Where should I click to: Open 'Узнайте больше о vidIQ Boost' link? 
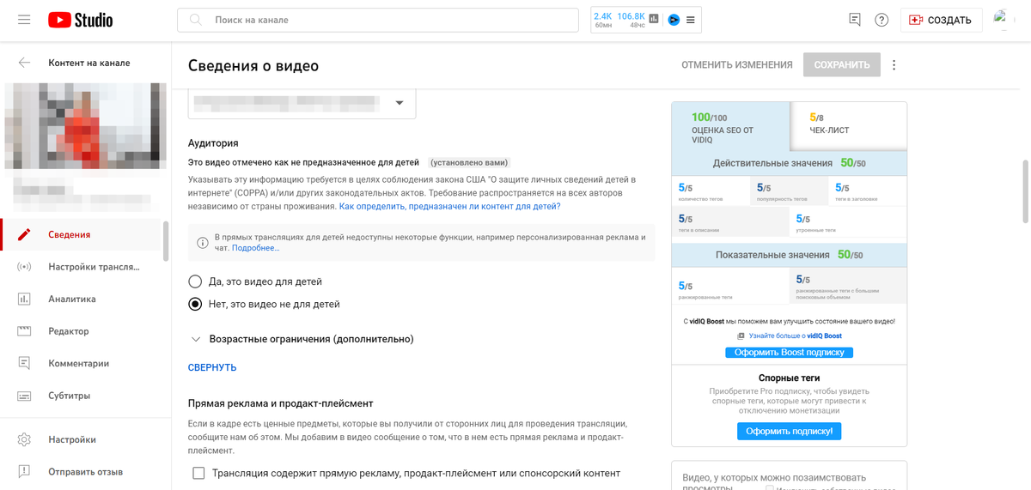point(796,336)
